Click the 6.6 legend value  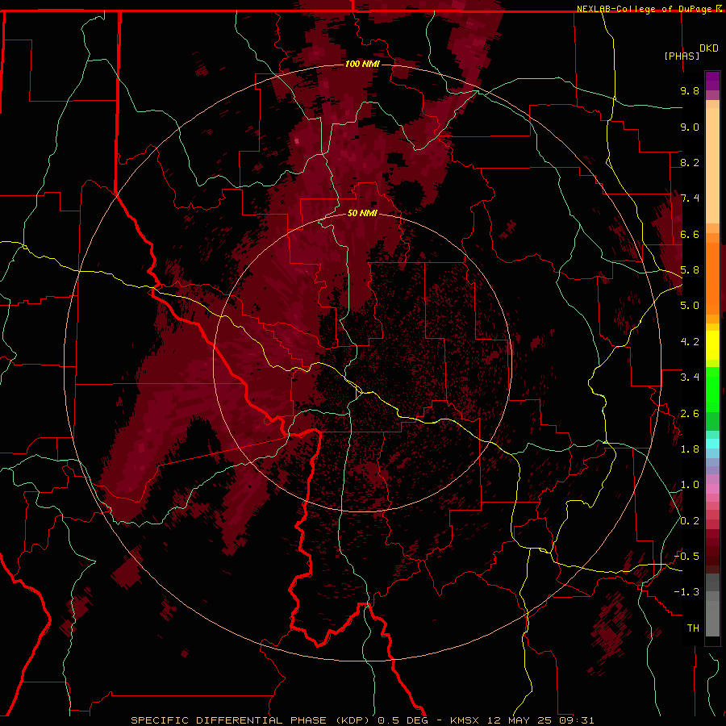tap(690, 234)
